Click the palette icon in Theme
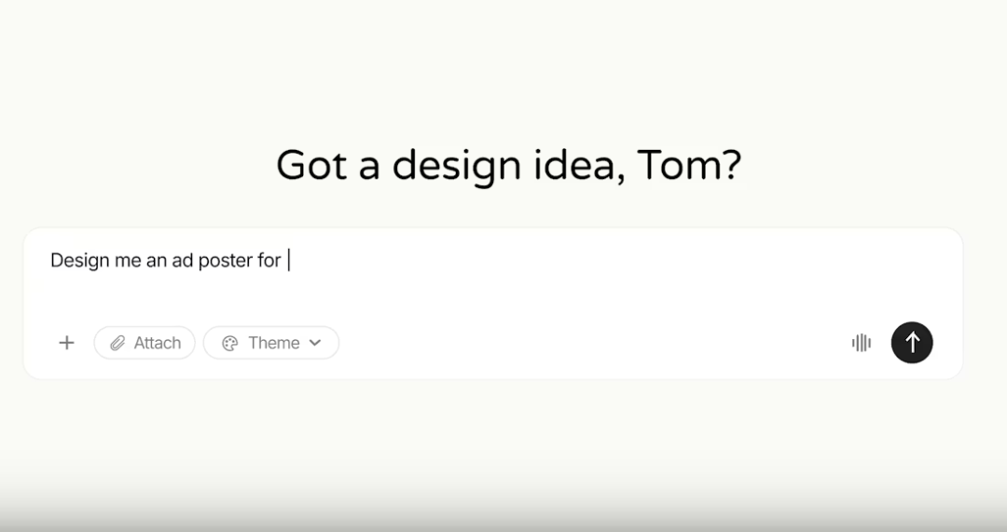This screenshot has width=1007, height=532. (230, 343)
